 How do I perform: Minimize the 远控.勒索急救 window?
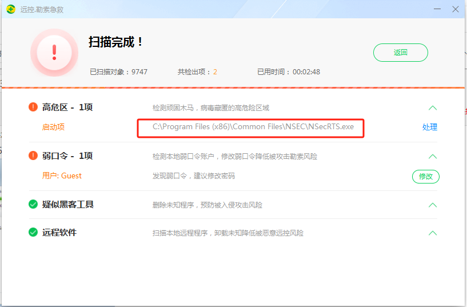pyautogui.click(x=437, y=10)
